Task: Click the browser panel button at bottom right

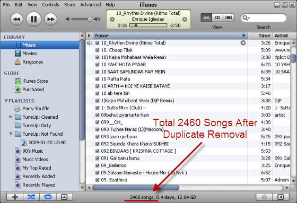Action: click(281, 197)
